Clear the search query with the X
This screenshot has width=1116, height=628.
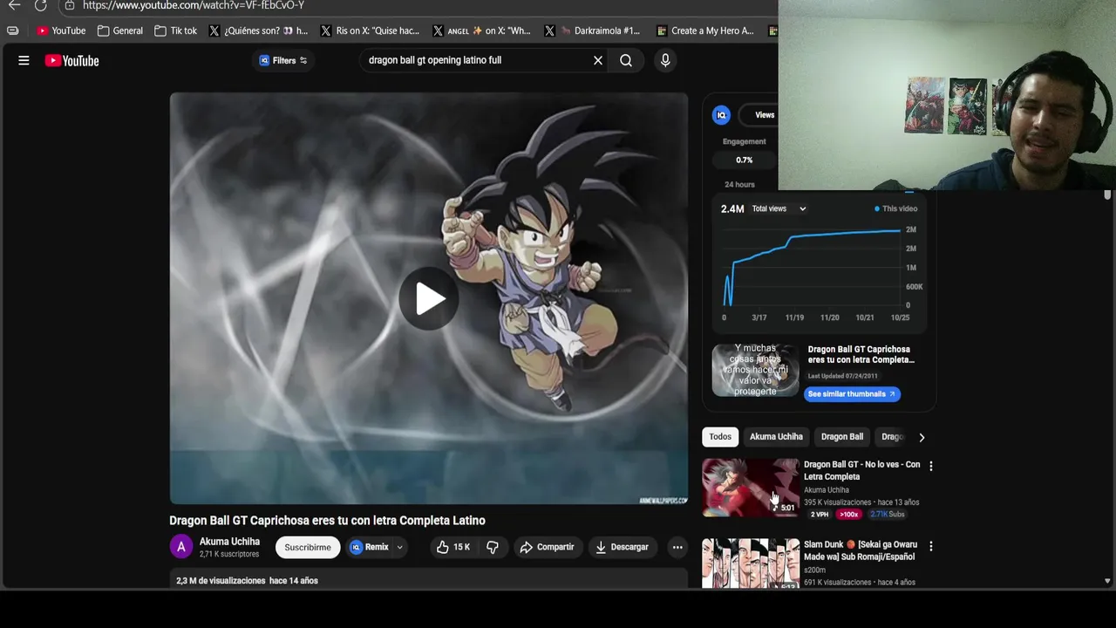[598, 60]
